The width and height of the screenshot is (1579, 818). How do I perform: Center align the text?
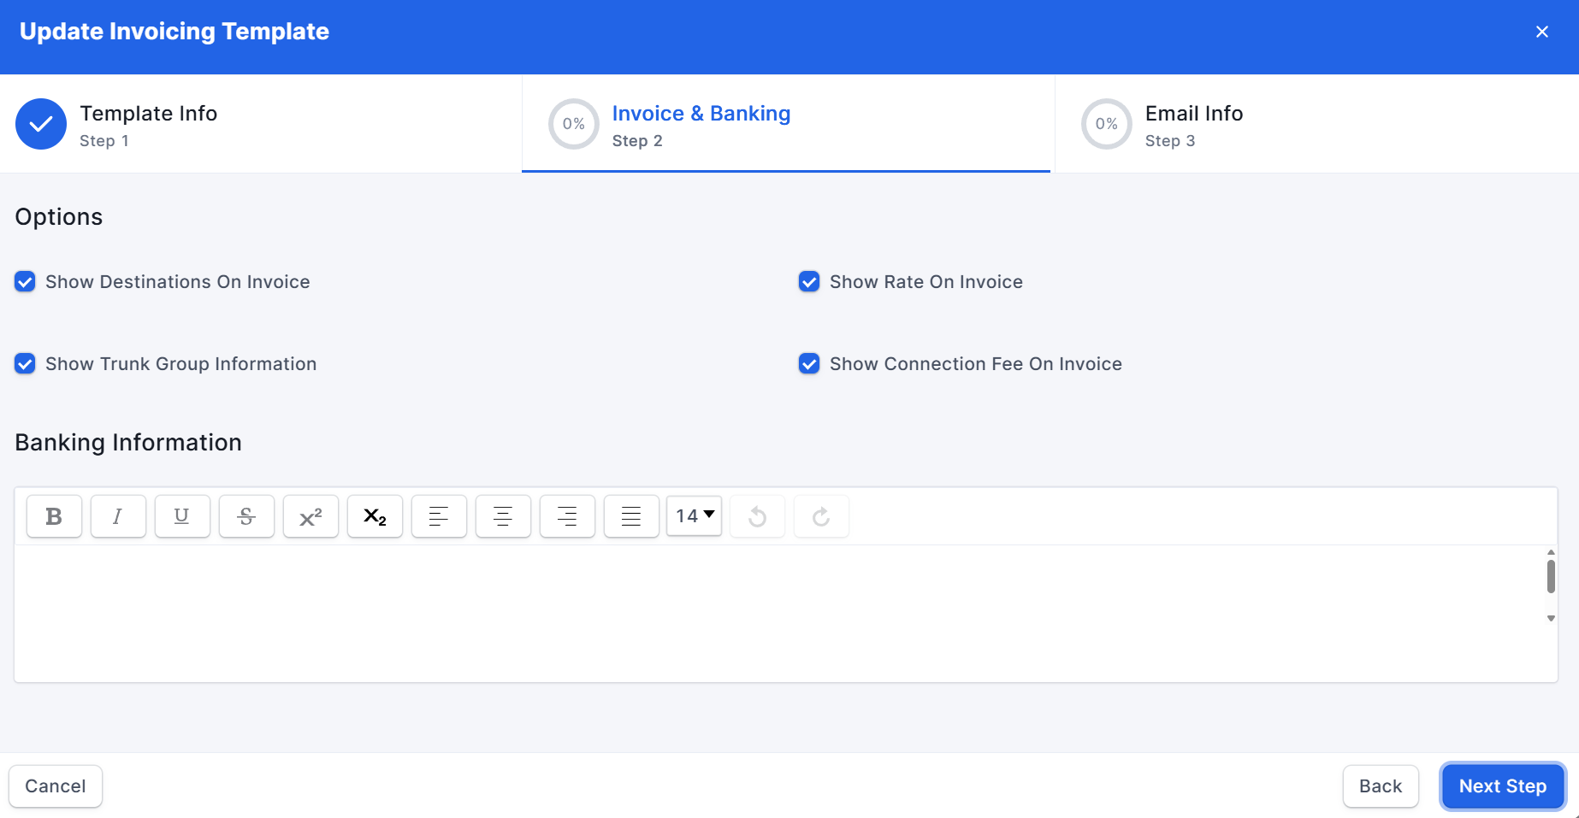(503, 516)
